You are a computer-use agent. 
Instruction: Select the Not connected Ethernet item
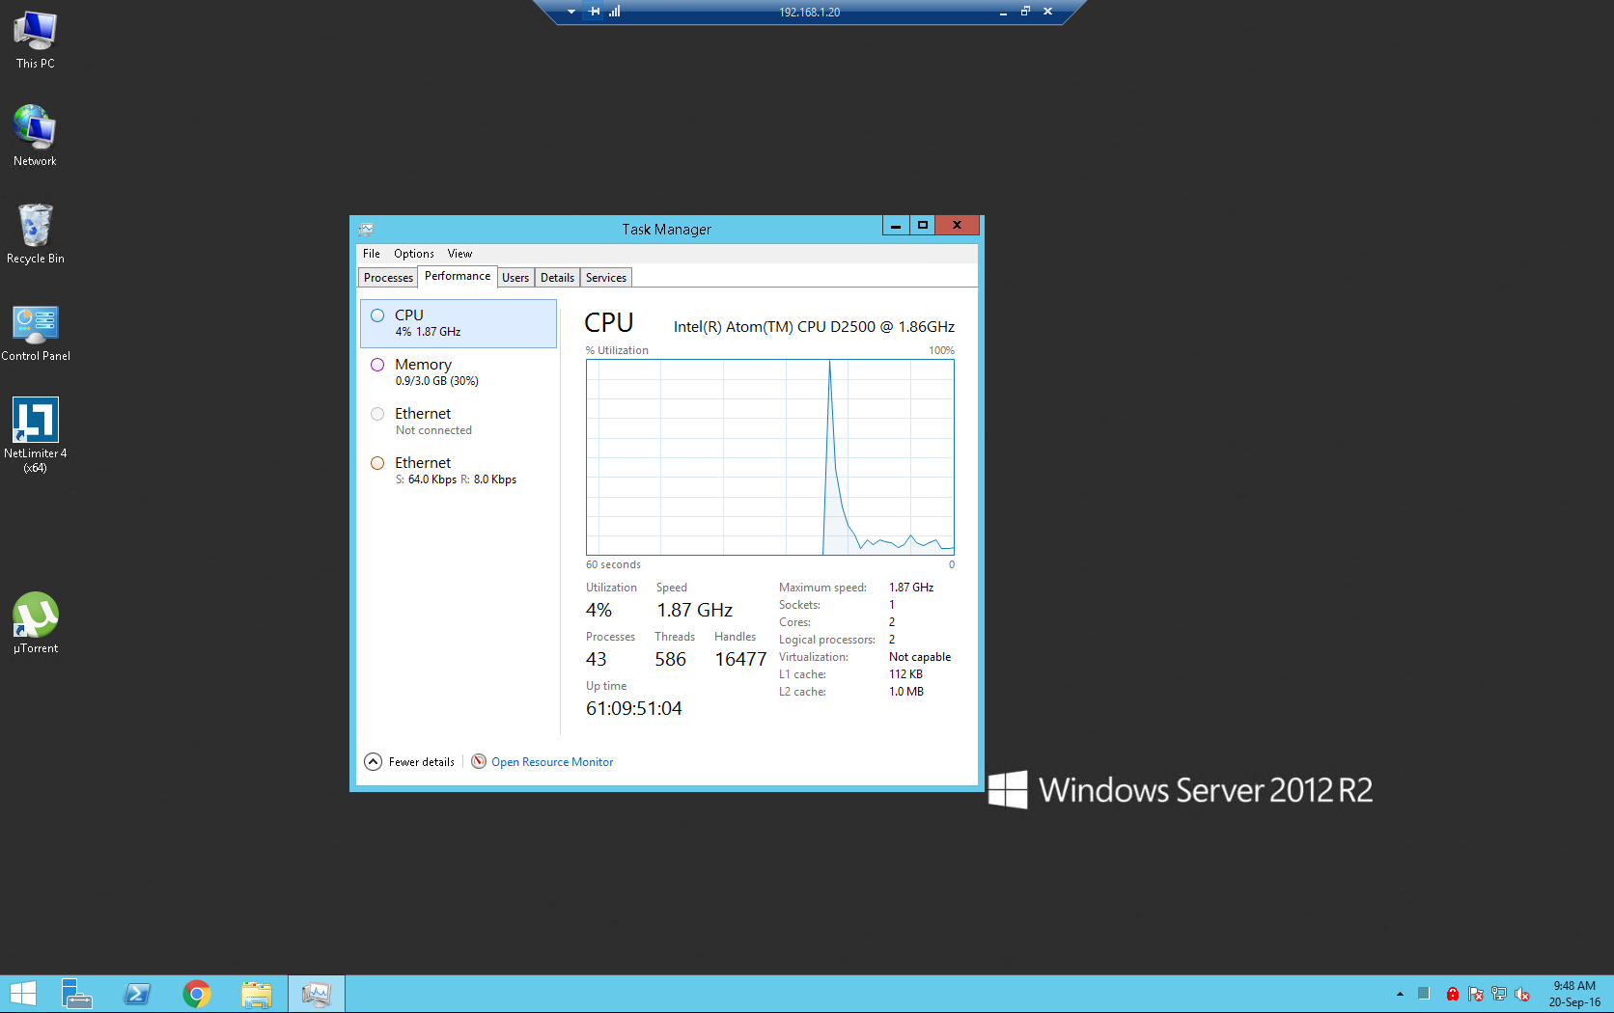[x=459, y=422]
